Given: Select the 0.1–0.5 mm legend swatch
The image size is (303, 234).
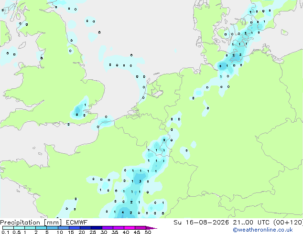Looking at the screenshot, I should click(8, 228).
